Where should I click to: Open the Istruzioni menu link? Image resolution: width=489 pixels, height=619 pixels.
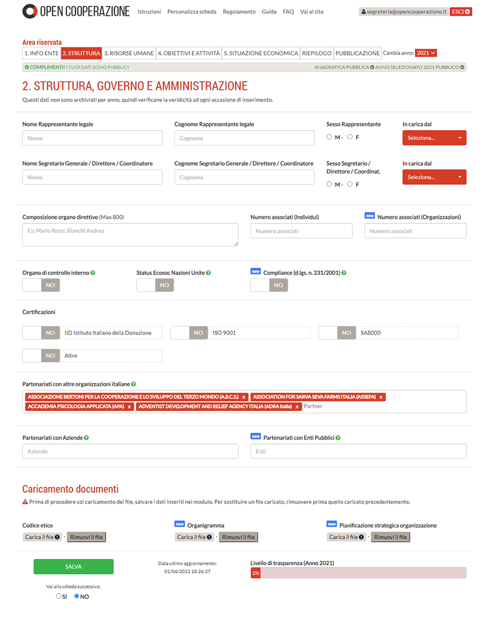point(149,12)
